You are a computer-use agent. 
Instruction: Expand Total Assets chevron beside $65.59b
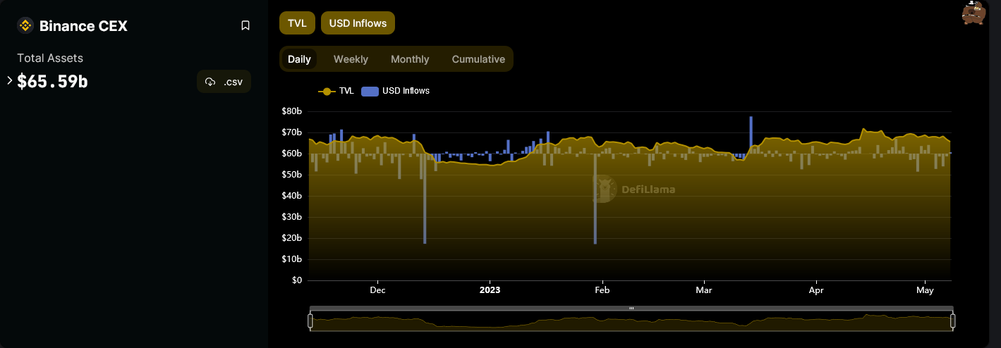coord(9,80)
